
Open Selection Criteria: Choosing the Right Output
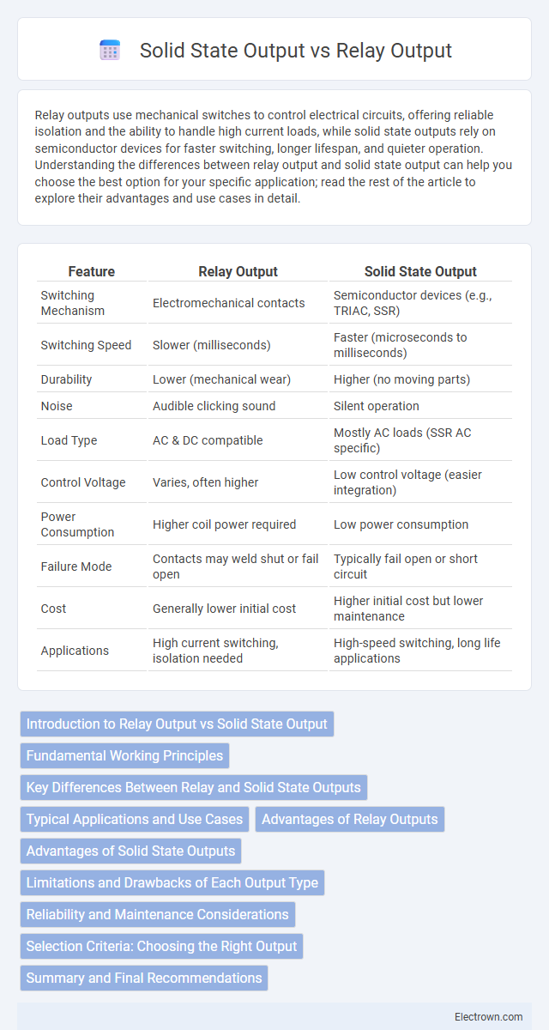click(x=161, y=947)
